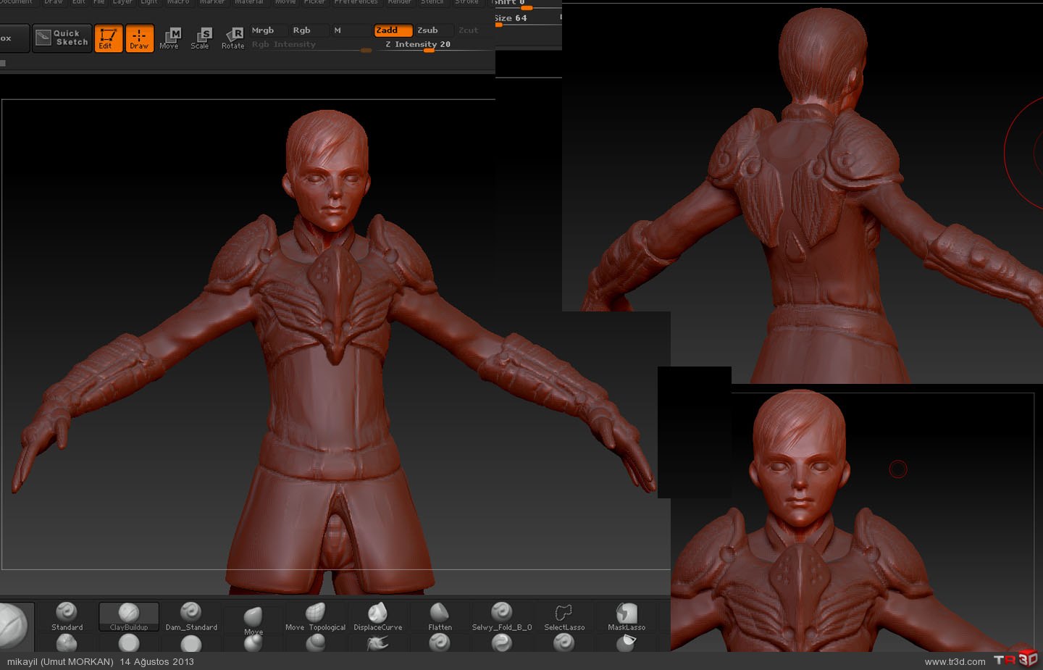Switch to the Scale transform tool

coord(201,38)
